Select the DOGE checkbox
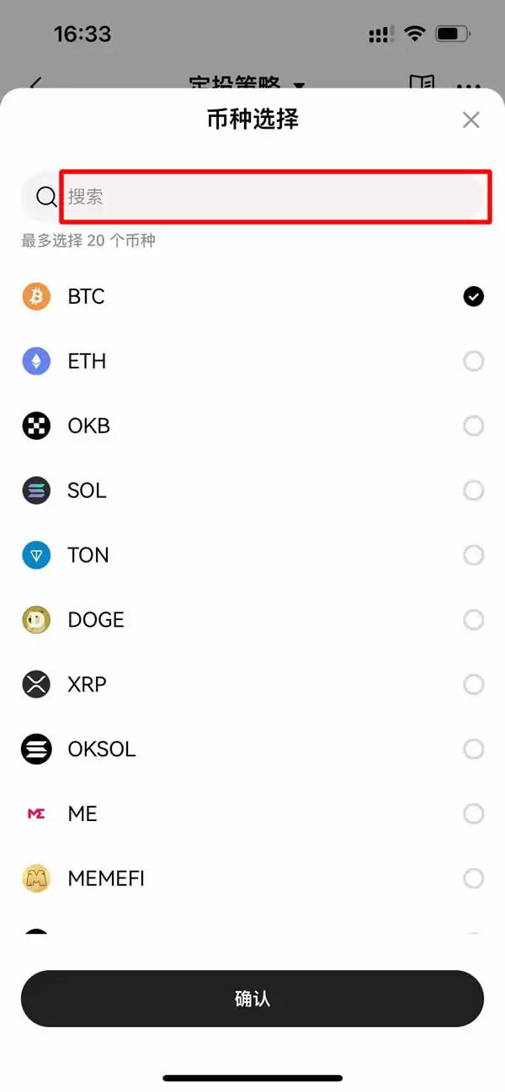Screen dimensions: 505x1092 (x=474, y=619)
